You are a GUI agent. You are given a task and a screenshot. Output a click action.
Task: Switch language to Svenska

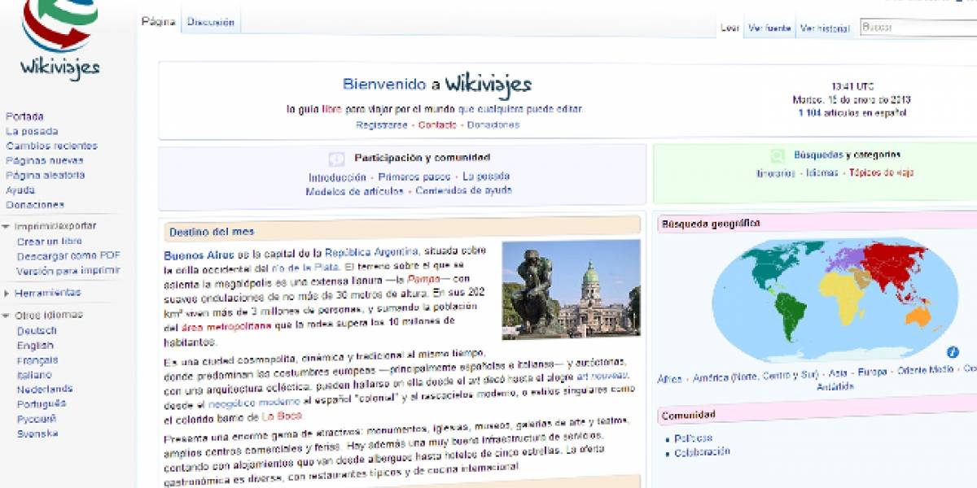point(37,434)
